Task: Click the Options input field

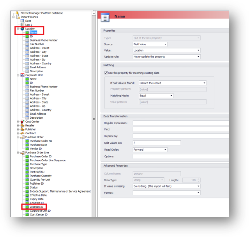Action: coord(181,157)
